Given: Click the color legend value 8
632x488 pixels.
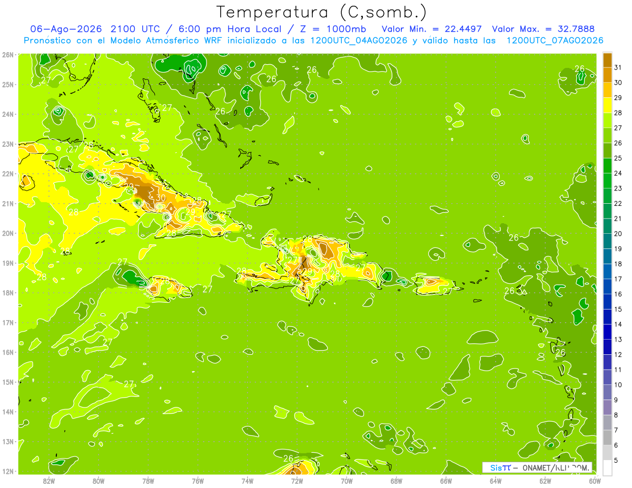Looking at the screenshot, I should tap(616, 415).
